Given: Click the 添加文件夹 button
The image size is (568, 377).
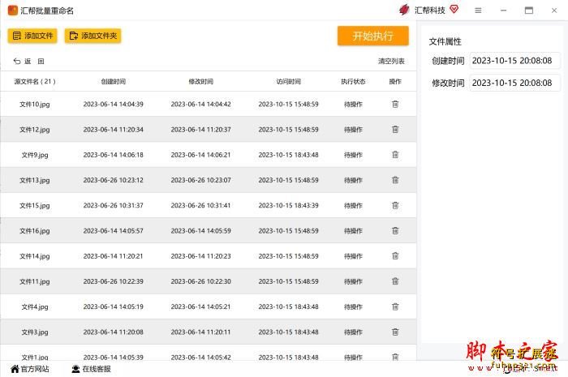Looking at the screenshot, I should coord(93,36).
